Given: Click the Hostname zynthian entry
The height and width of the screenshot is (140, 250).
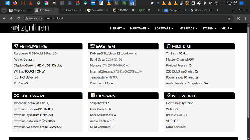Looking at the screenshot, I should [x=180, y=103].
